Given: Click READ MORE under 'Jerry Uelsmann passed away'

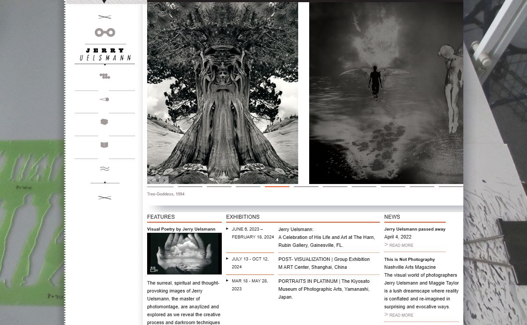Looking at the screenshot, I should (399, 245).
